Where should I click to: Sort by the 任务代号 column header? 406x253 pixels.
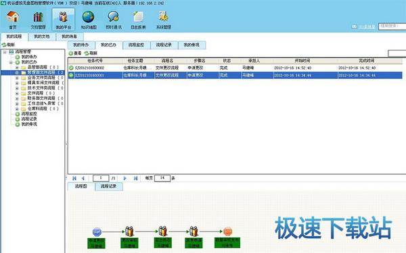coord(95,61)
